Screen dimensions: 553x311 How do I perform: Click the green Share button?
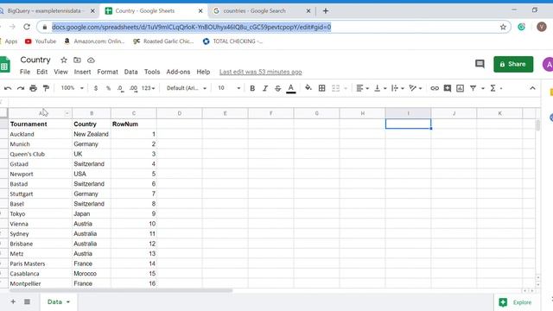pos(513,64)
